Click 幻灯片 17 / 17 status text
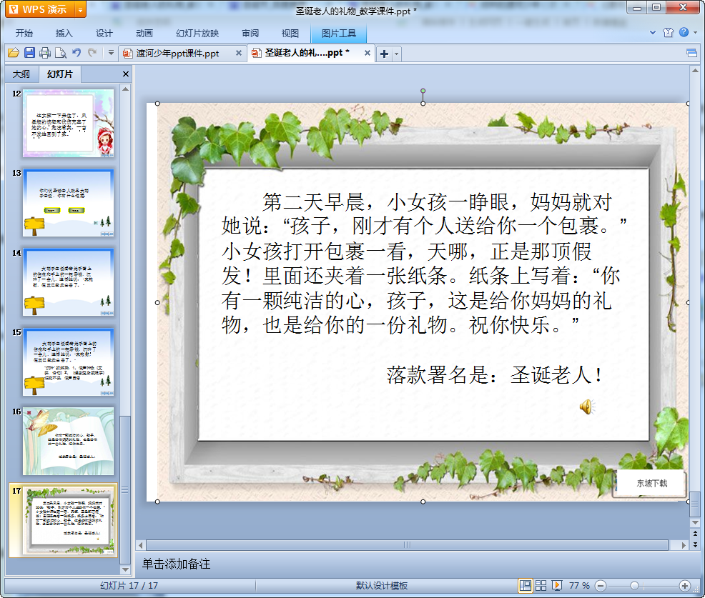Screen dimensions: 705x598 click(x=129, y=585)
